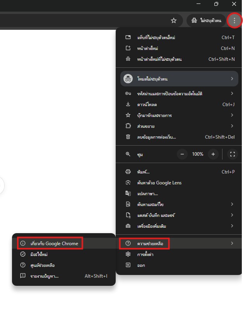This screenshot has height=311, width=243.
Task: Click the three-dot Chrome menu button
Action: click(234, 21)
